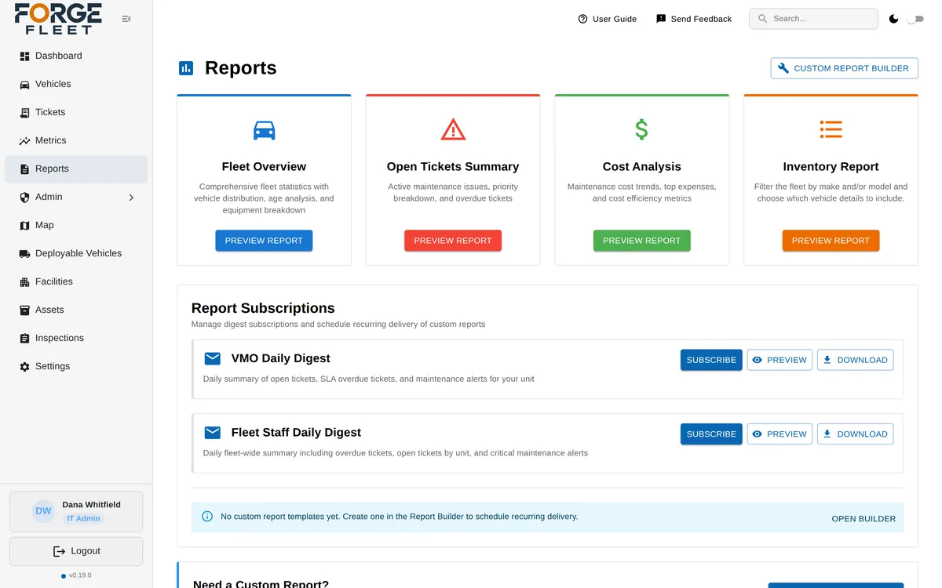Preview the Fleet Staff Daily Digest
Image resolution: width=942 pixels, height=588 pixels.
[780, 434]
